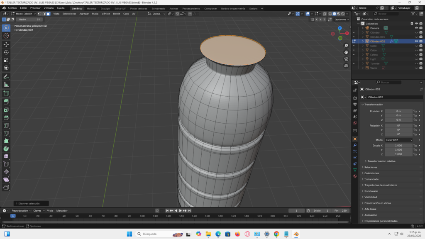Collapse the Collection in the outliner
Image resolution: width=425 pixels, height=239 pixels.
point(358,24)
